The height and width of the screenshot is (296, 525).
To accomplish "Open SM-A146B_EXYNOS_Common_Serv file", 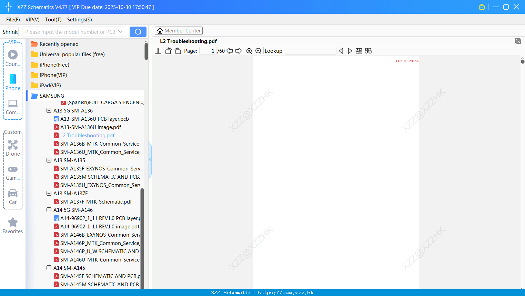I will coord(97,235).
